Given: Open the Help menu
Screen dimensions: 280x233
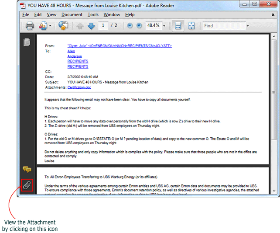Looking at the screenshot, I should [x=130, y=15].
